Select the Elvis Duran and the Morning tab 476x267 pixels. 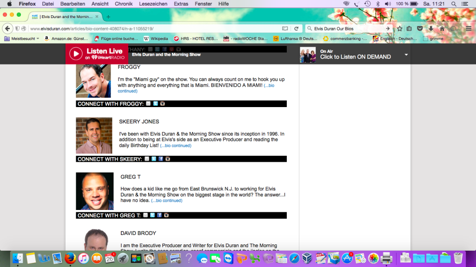tap(65, 17)
